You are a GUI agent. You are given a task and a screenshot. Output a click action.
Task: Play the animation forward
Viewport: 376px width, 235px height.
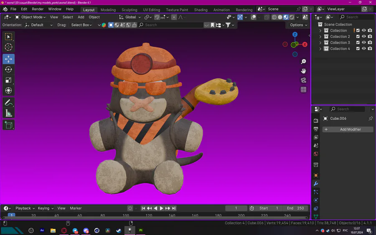(x=161, y=208)
